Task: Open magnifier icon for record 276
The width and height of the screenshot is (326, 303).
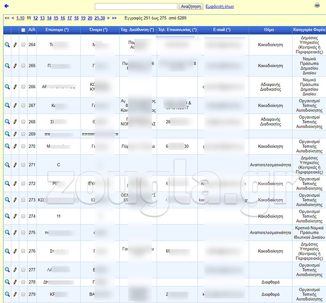Action: [x=7, y=251]
